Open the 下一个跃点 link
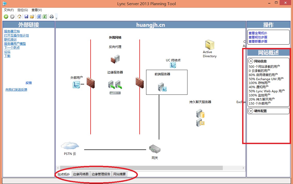293x184 pixels. pos(12,48)
